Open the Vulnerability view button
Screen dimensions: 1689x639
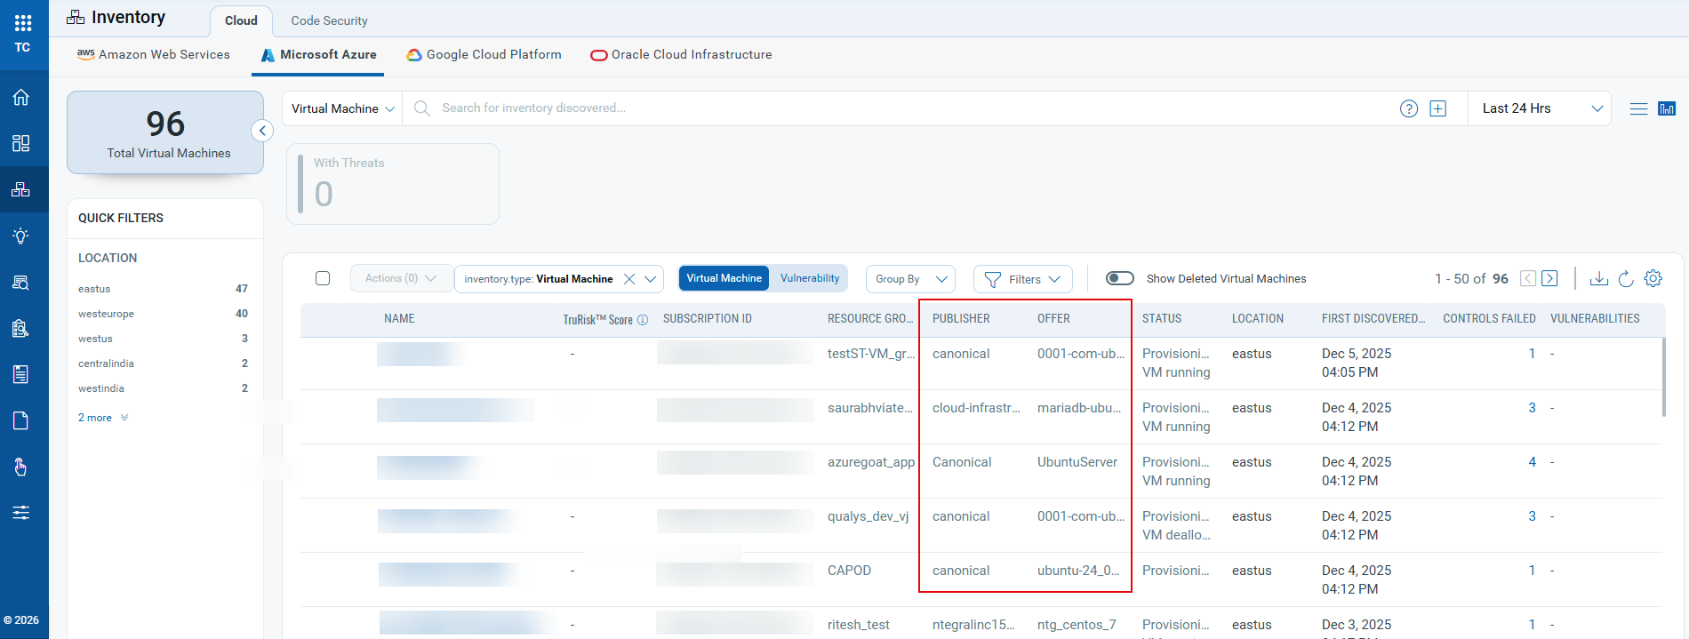pyautogui.click(x=809, y=279)
